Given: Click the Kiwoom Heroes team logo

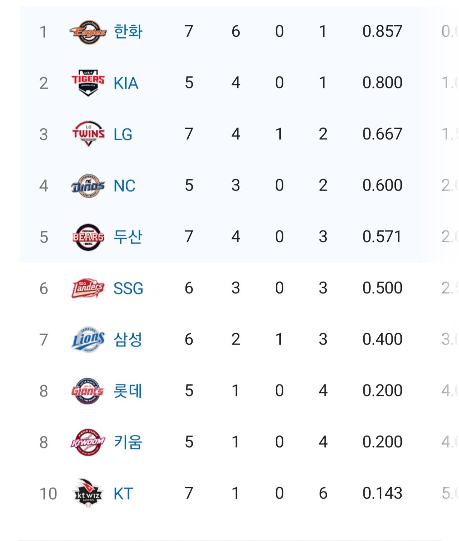Looking at the screenshot, I should pyautogui.click(x=88, y=442).
